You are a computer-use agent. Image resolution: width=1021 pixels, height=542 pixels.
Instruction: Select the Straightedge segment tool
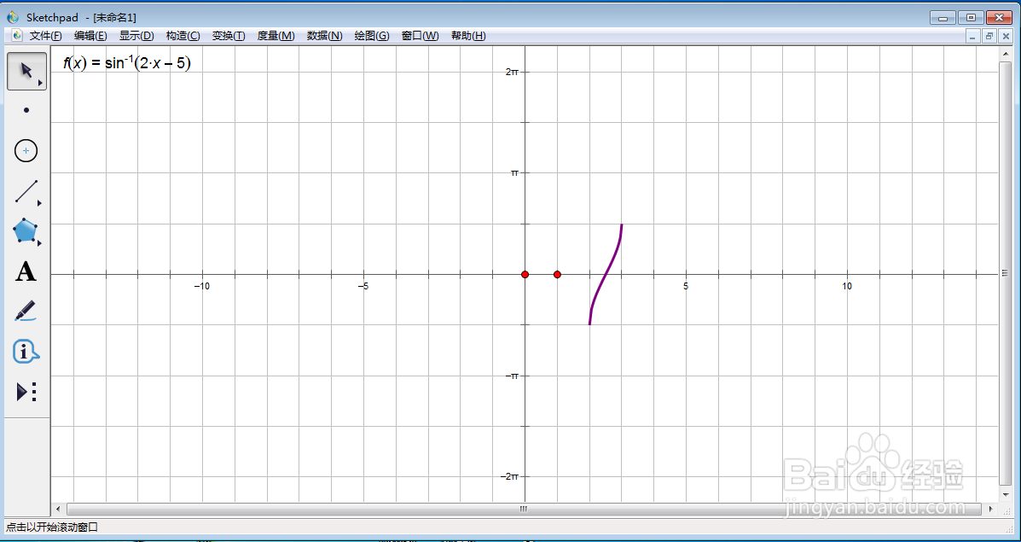(x=26, y=191)
